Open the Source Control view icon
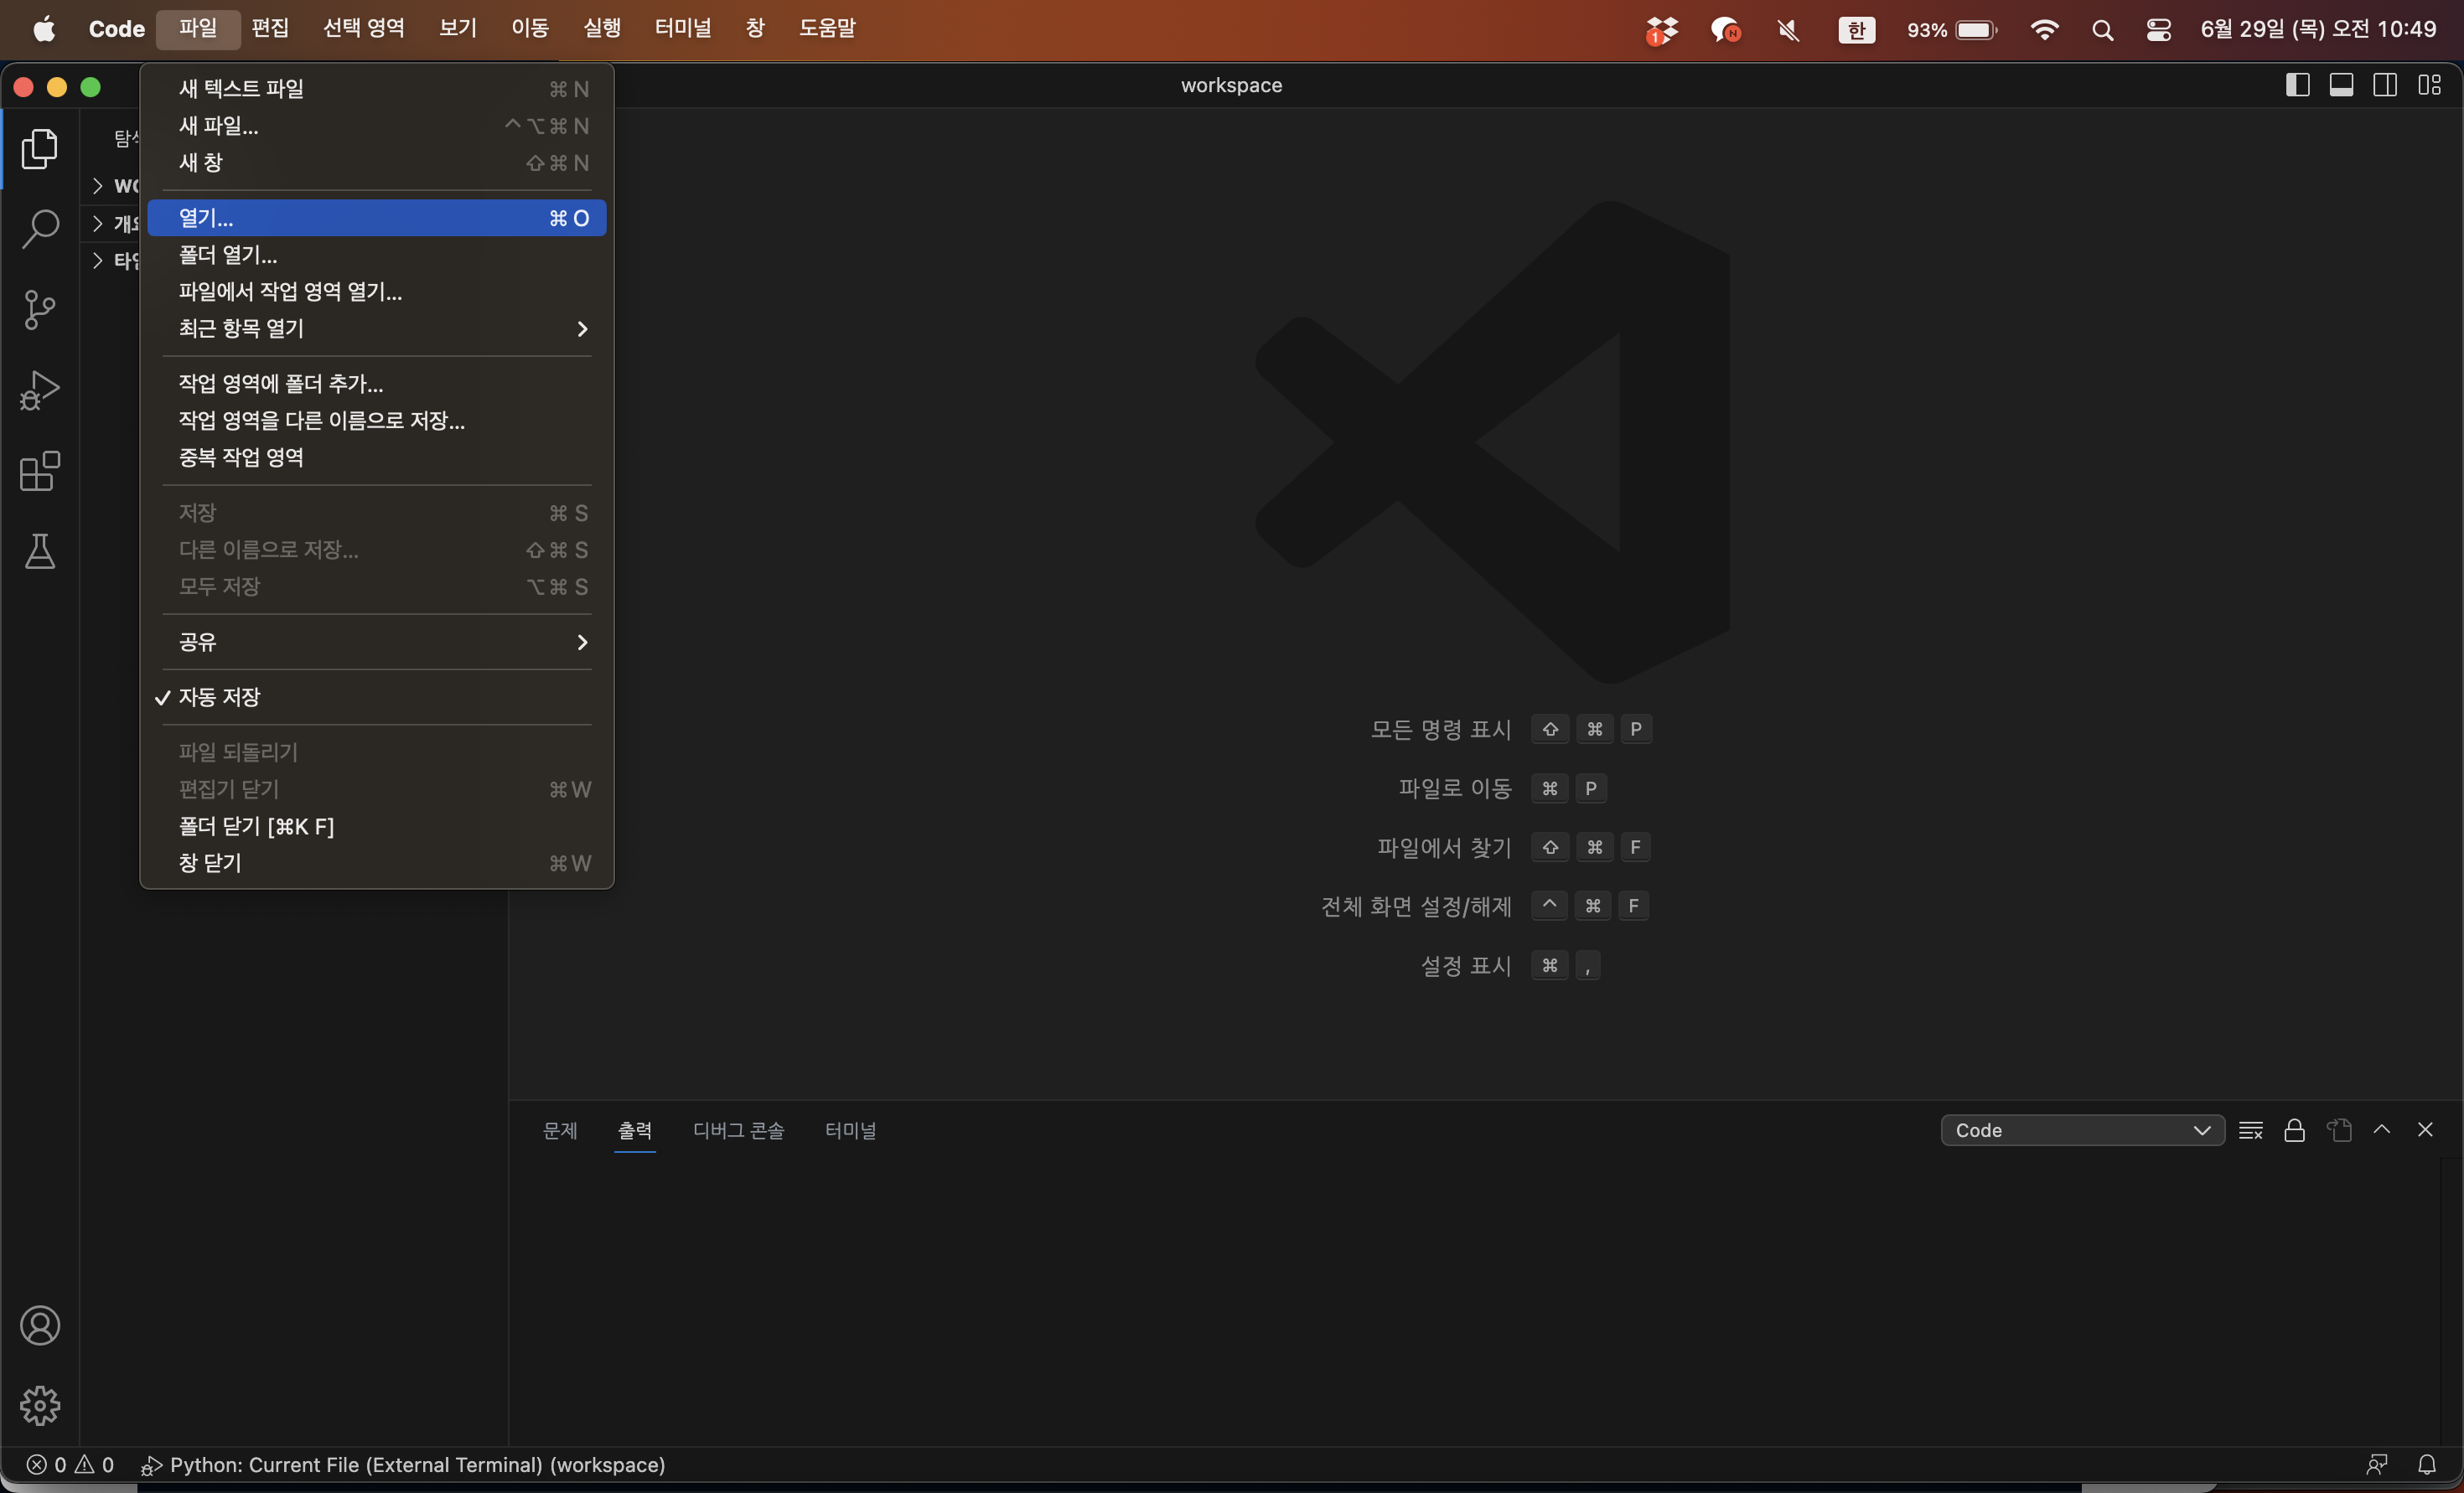Screen dimensions: 2464x1493 click(40, 309)
